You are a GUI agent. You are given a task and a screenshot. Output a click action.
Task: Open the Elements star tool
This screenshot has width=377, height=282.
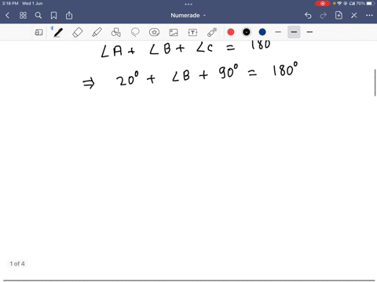coord(154,32)
